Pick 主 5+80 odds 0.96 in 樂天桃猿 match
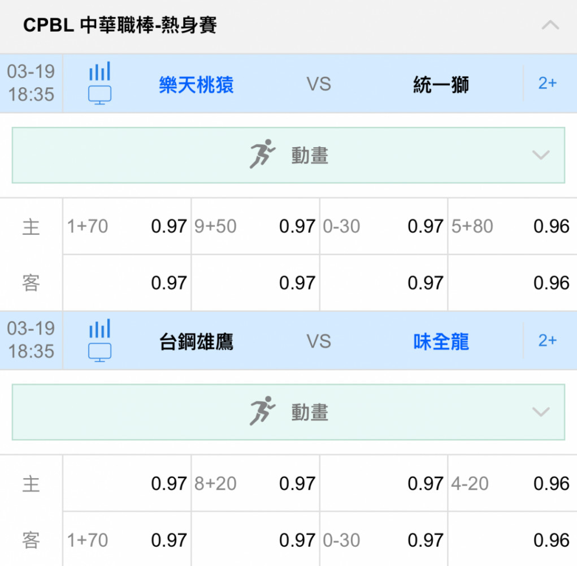Viewport: 577px width, 566px height. 513,226
